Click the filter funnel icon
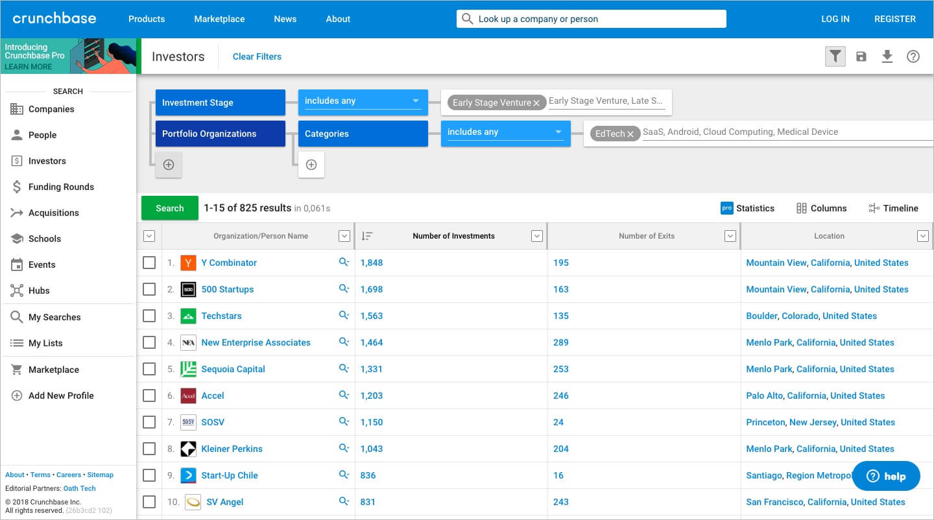This screenshot has width=934, height=520. pos(835,56)
